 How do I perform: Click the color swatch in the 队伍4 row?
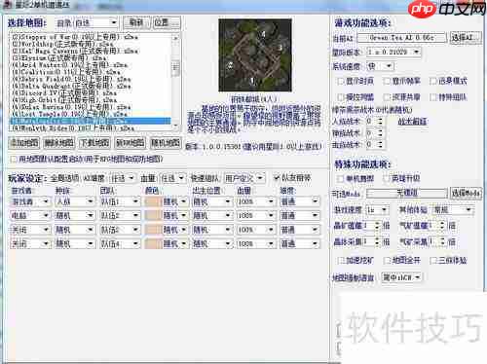pyautogui.click(x=153, y=243)
